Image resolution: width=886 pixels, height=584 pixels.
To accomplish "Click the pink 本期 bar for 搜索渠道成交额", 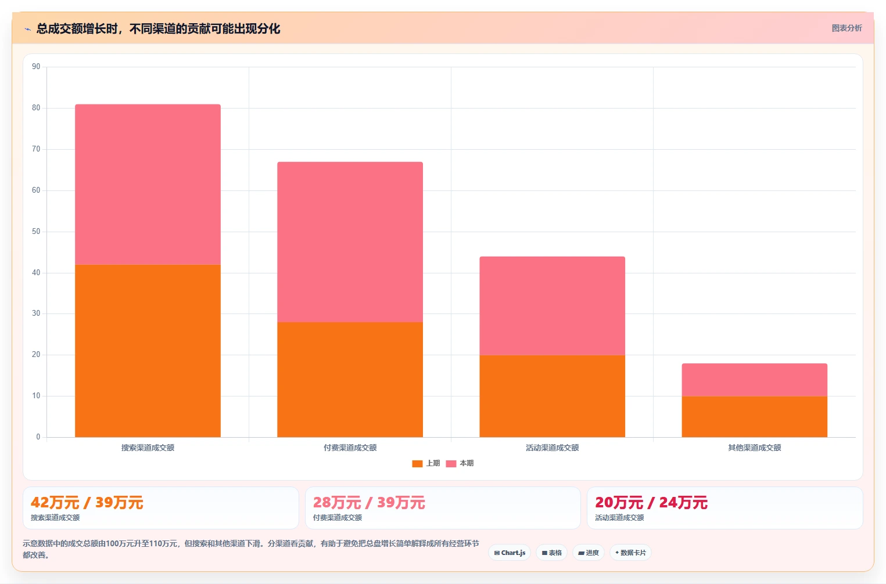I will coord(148,185).
